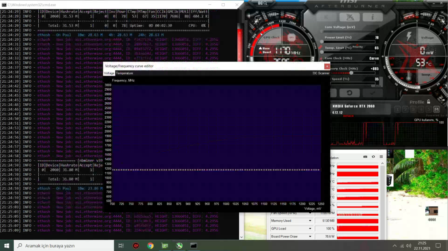Save profile using the floppy disk icon

[x=437, y=109]
